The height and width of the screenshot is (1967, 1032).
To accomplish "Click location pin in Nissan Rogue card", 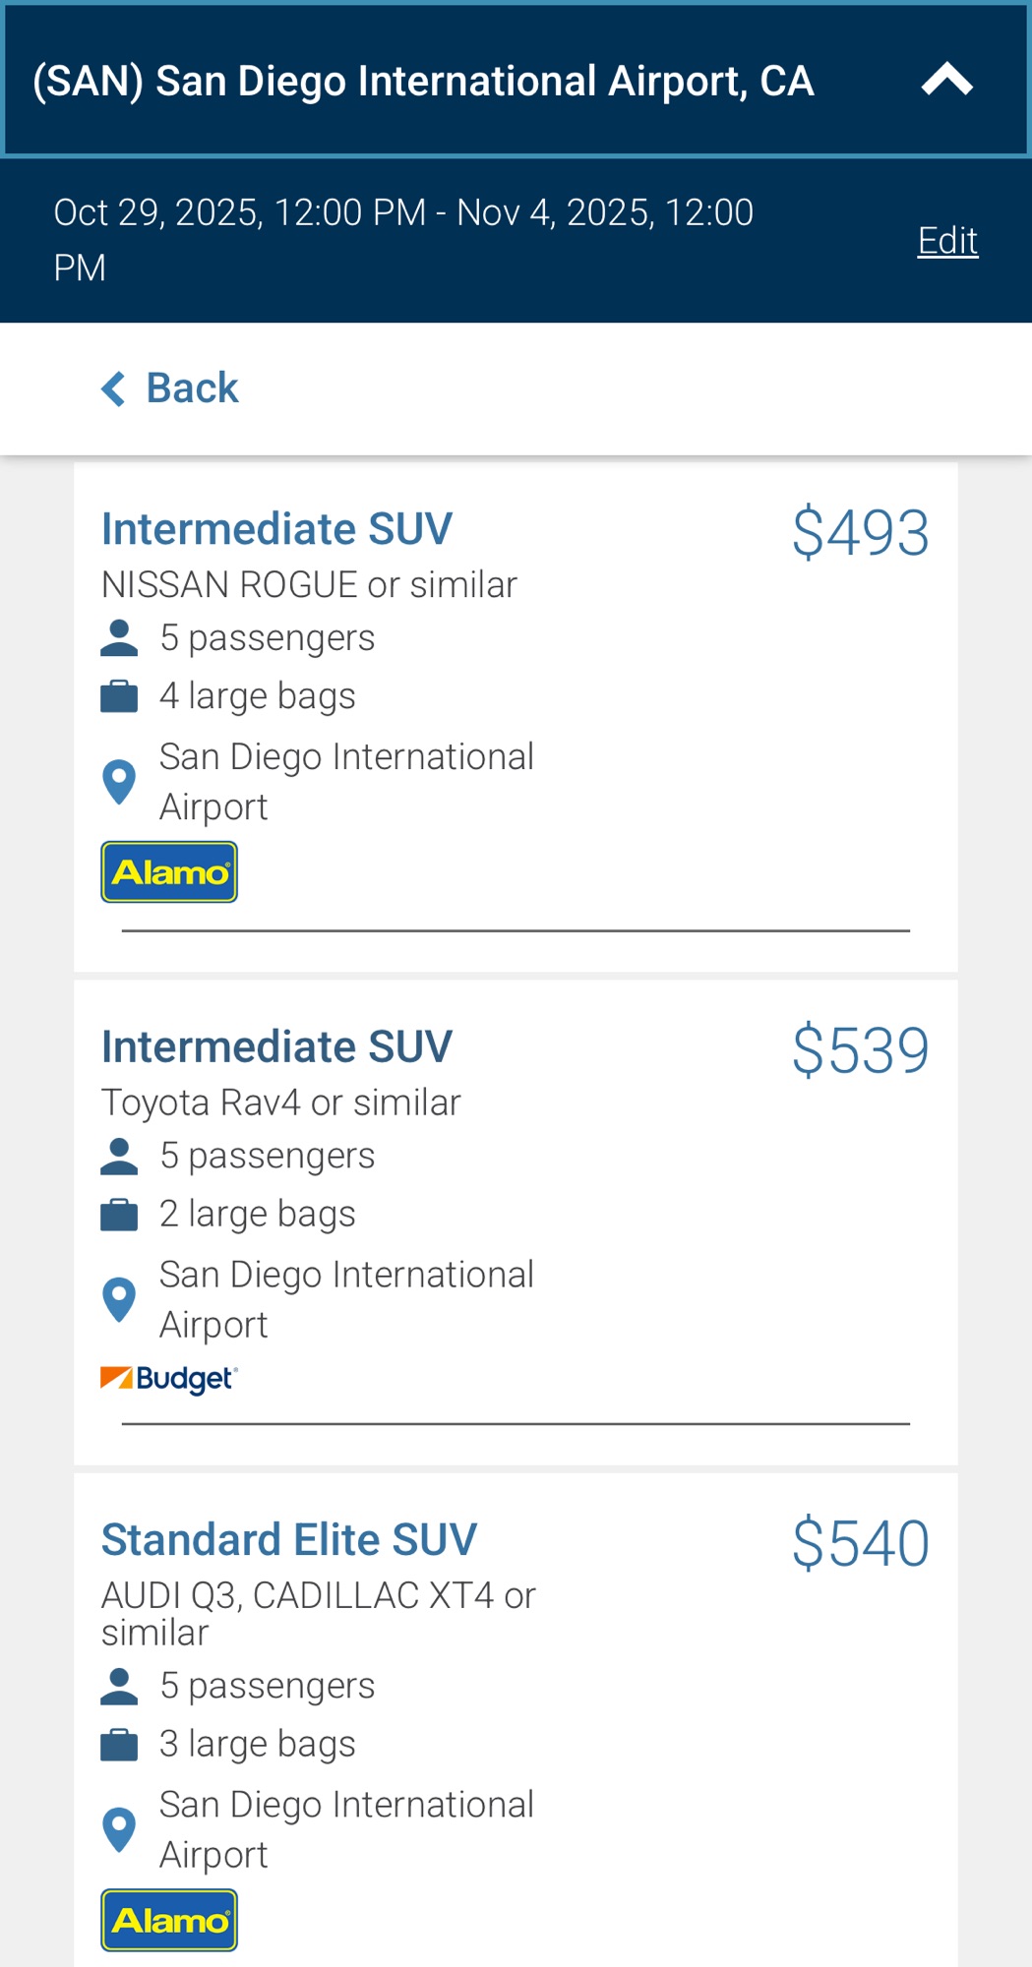I will (119, 782).
